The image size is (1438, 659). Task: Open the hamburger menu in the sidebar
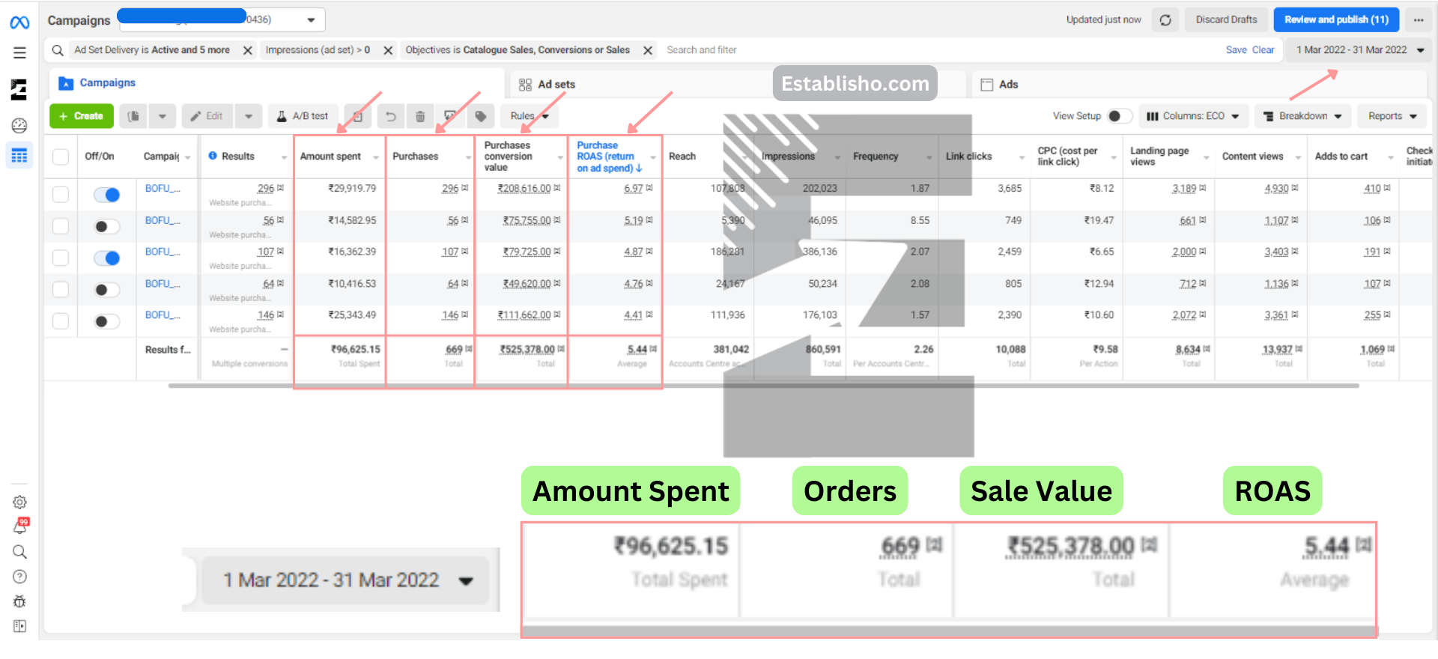(19, 52)
